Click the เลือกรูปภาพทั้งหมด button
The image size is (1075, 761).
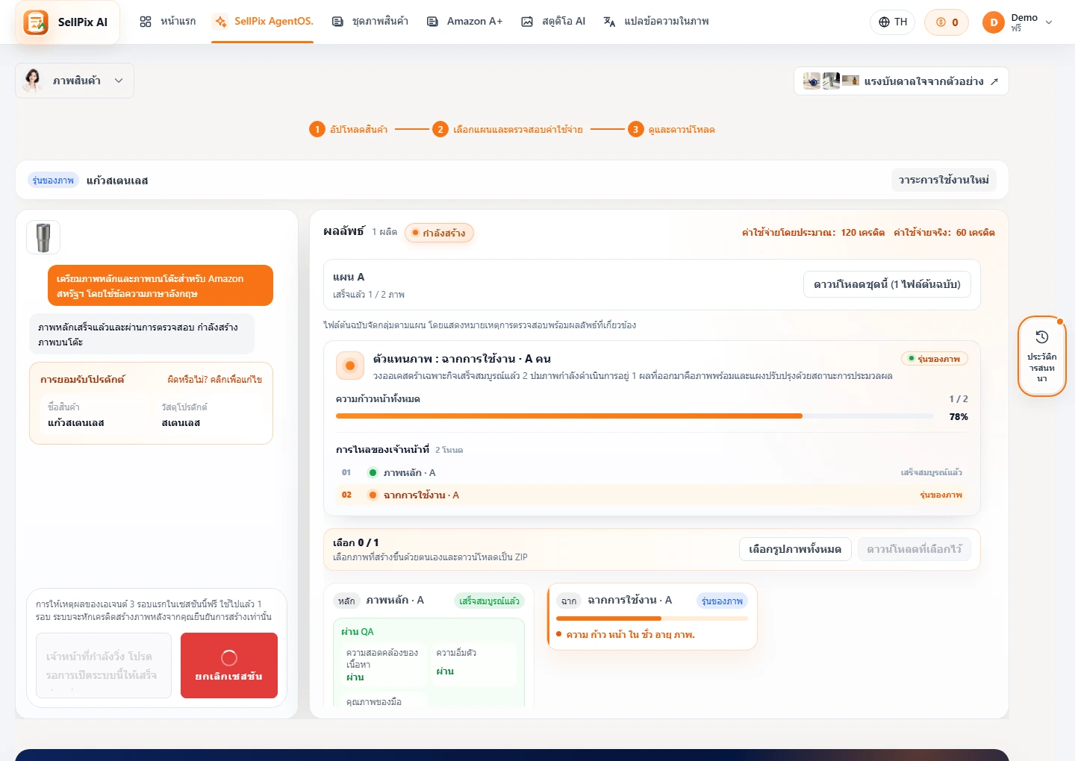coord(795,549)
